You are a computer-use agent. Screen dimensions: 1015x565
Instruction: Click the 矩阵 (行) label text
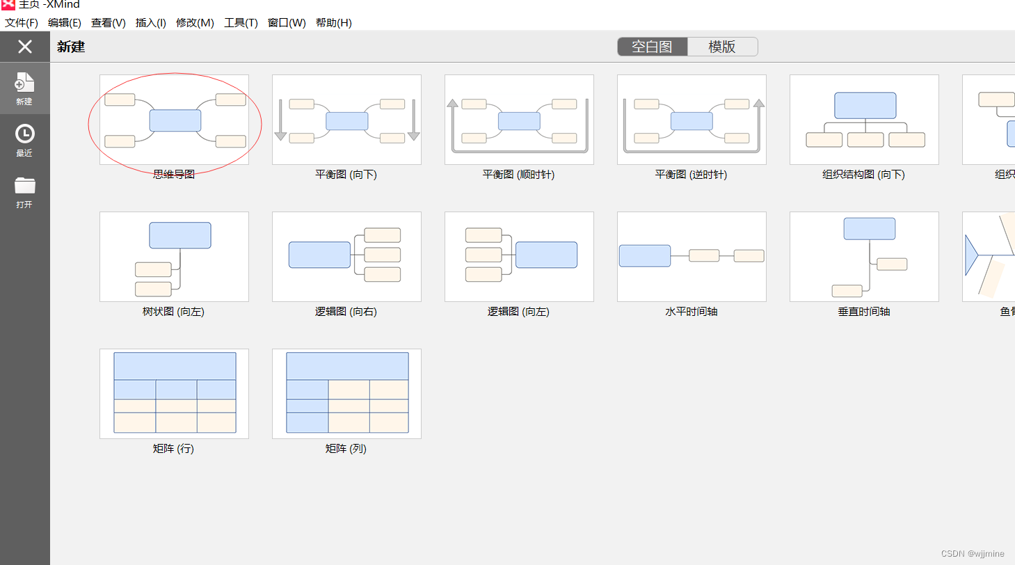tap(174, 449)
